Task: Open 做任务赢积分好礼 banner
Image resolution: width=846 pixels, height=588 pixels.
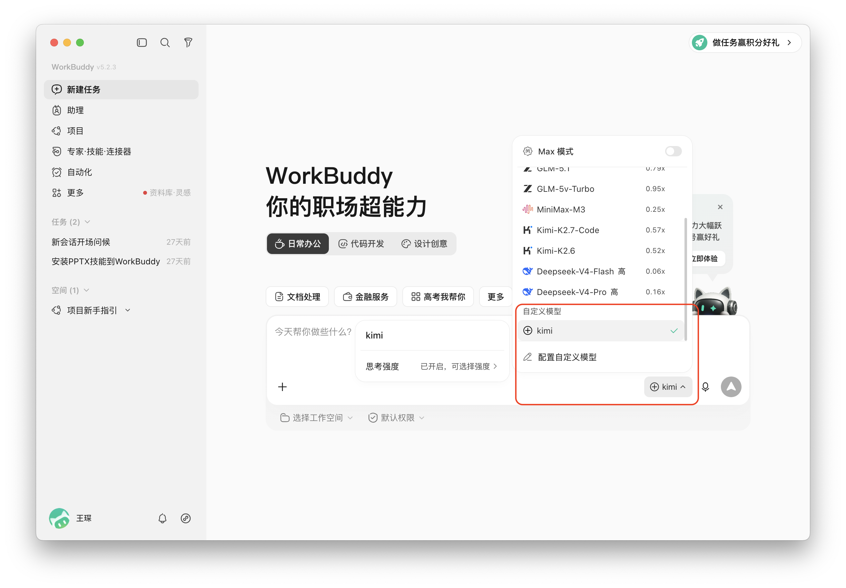Action: pyautogui.click(x=745, y=43)
